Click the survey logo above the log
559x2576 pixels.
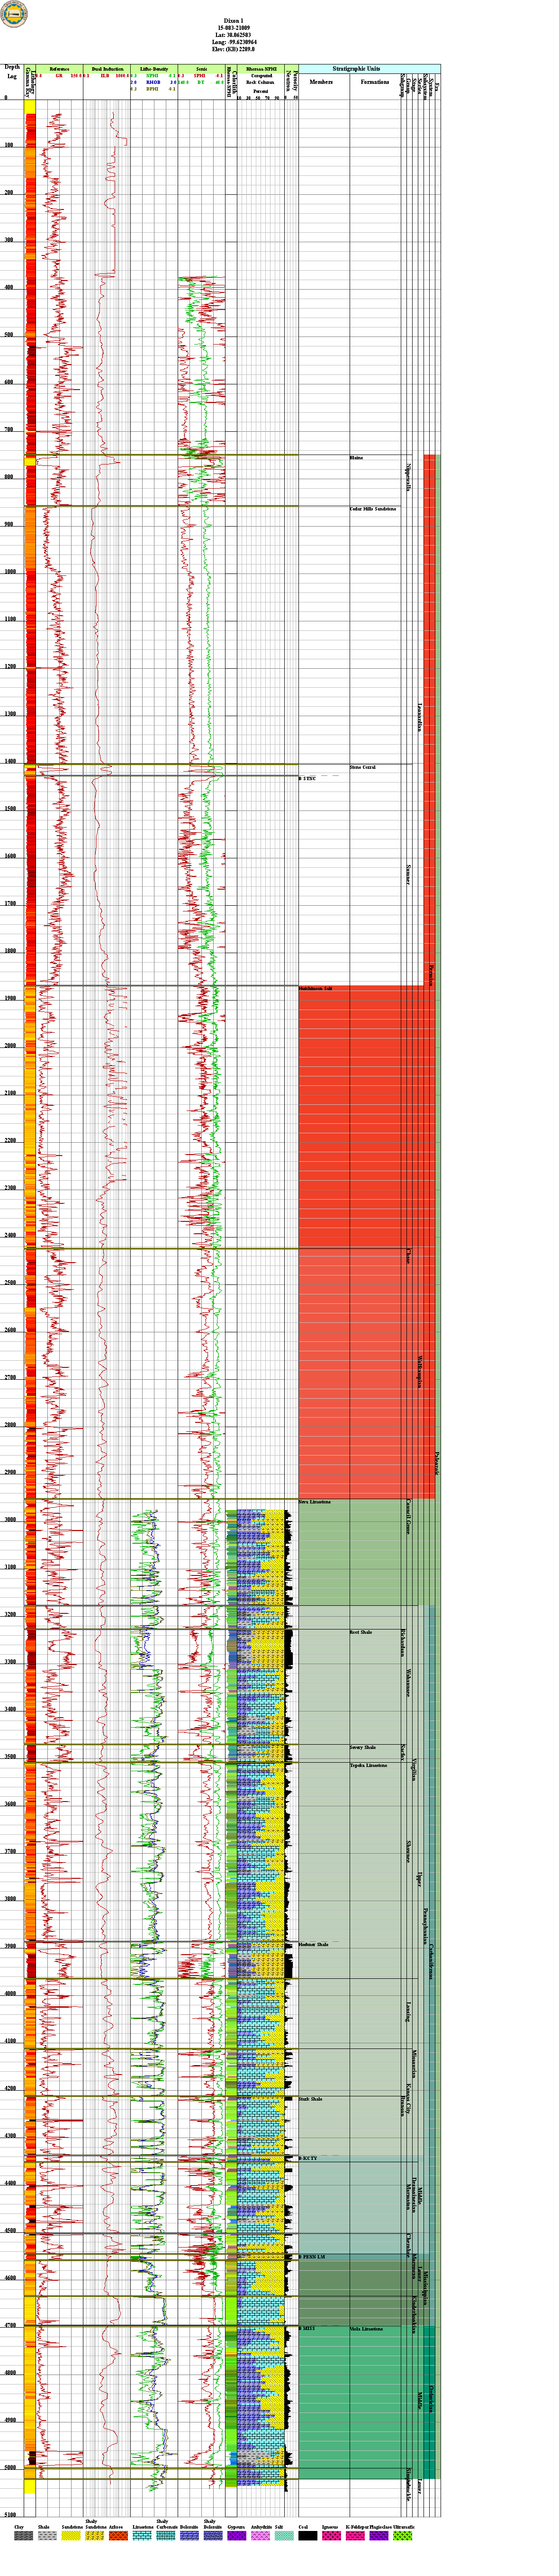click(15, 15)
